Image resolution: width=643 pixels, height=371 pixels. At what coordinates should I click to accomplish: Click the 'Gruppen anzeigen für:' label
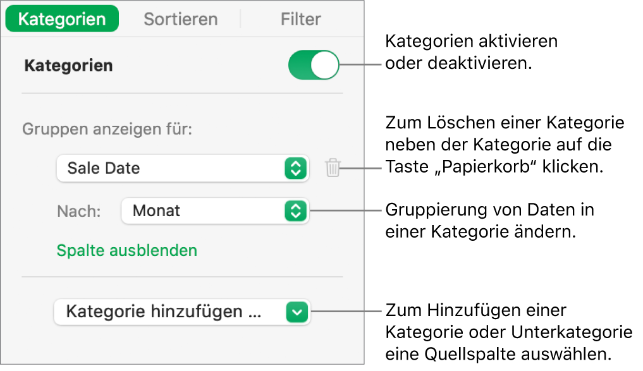pos(107,130)
